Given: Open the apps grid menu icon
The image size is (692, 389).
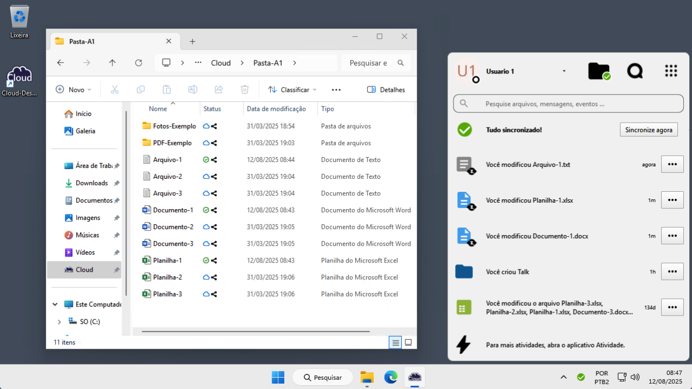Looking at the screenshot, I should (x=670, y=71).
